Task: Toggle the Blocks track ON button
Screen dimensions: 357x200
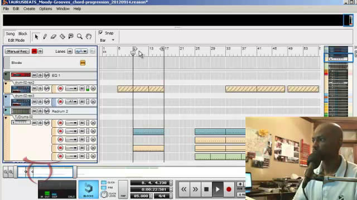Action: coord(83,63)
